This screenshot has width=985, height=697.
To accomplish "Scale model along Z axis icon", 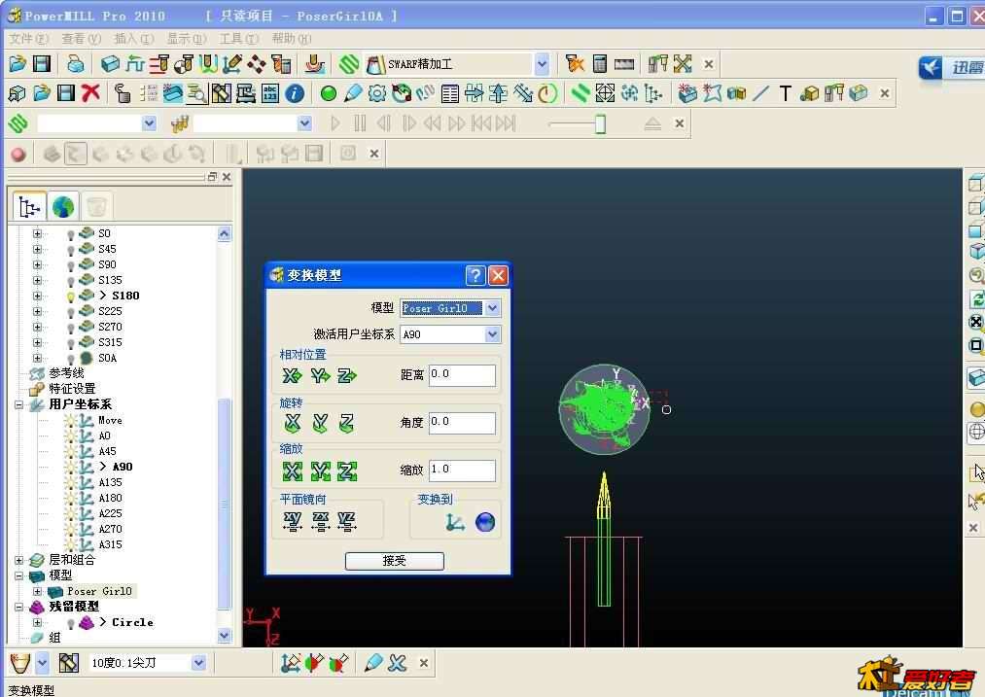I will tap(347, 470).
